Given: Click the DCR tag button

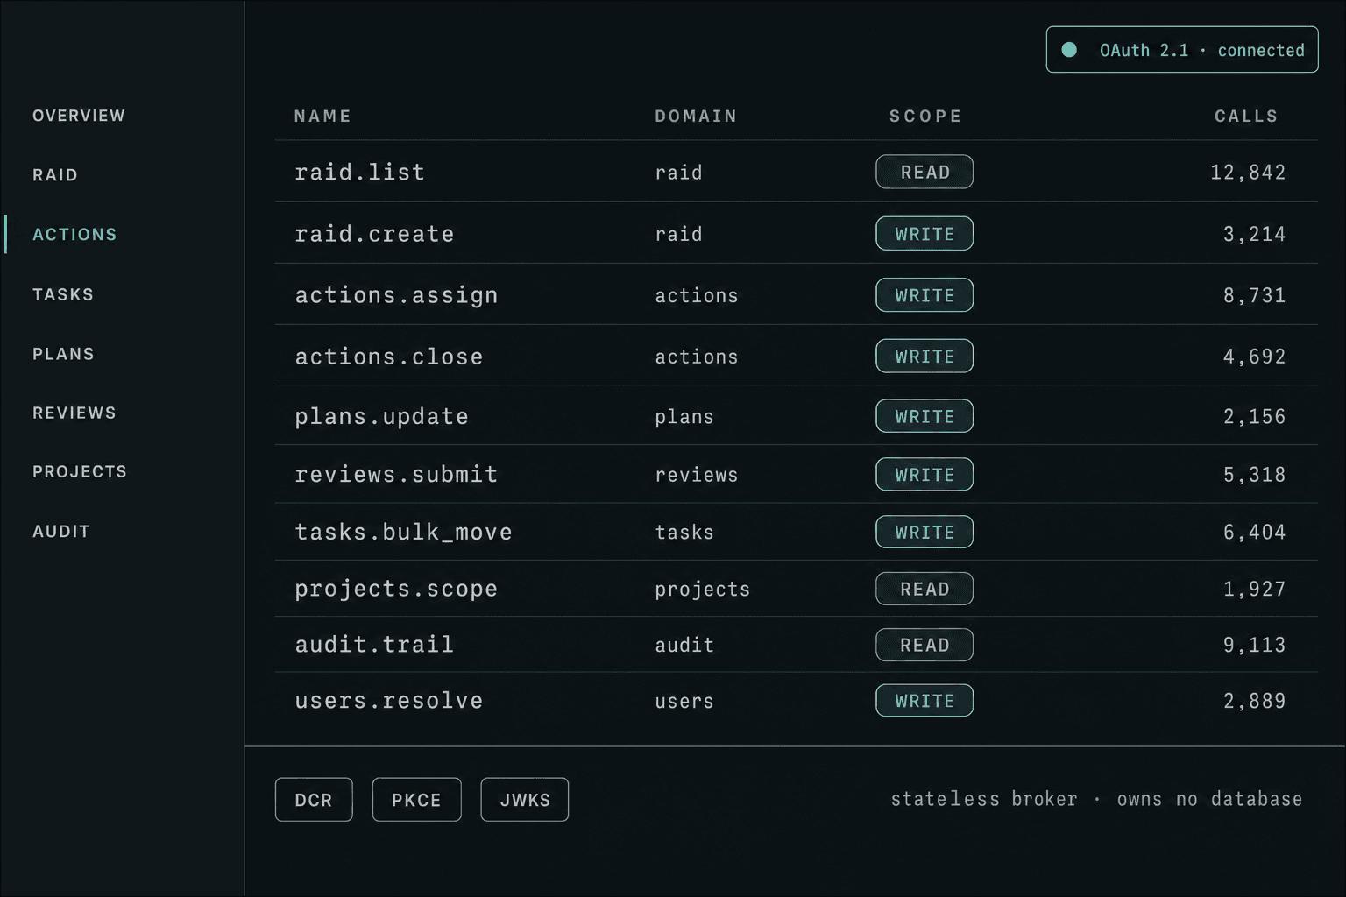Looking at the screenshot, I should tap(314, 800).
